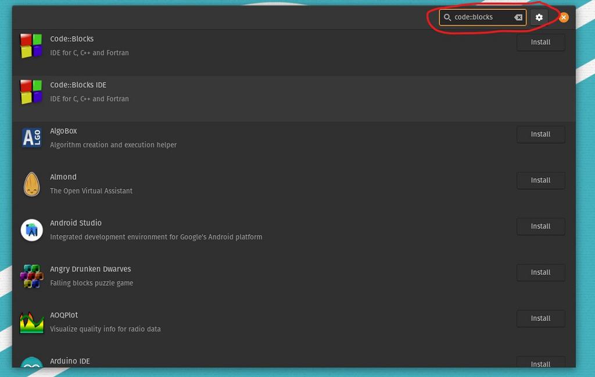Click the Code::Blocks IDE cubes icon
Image resolution: width=595 pixels, height=377 pixels.
31,92
